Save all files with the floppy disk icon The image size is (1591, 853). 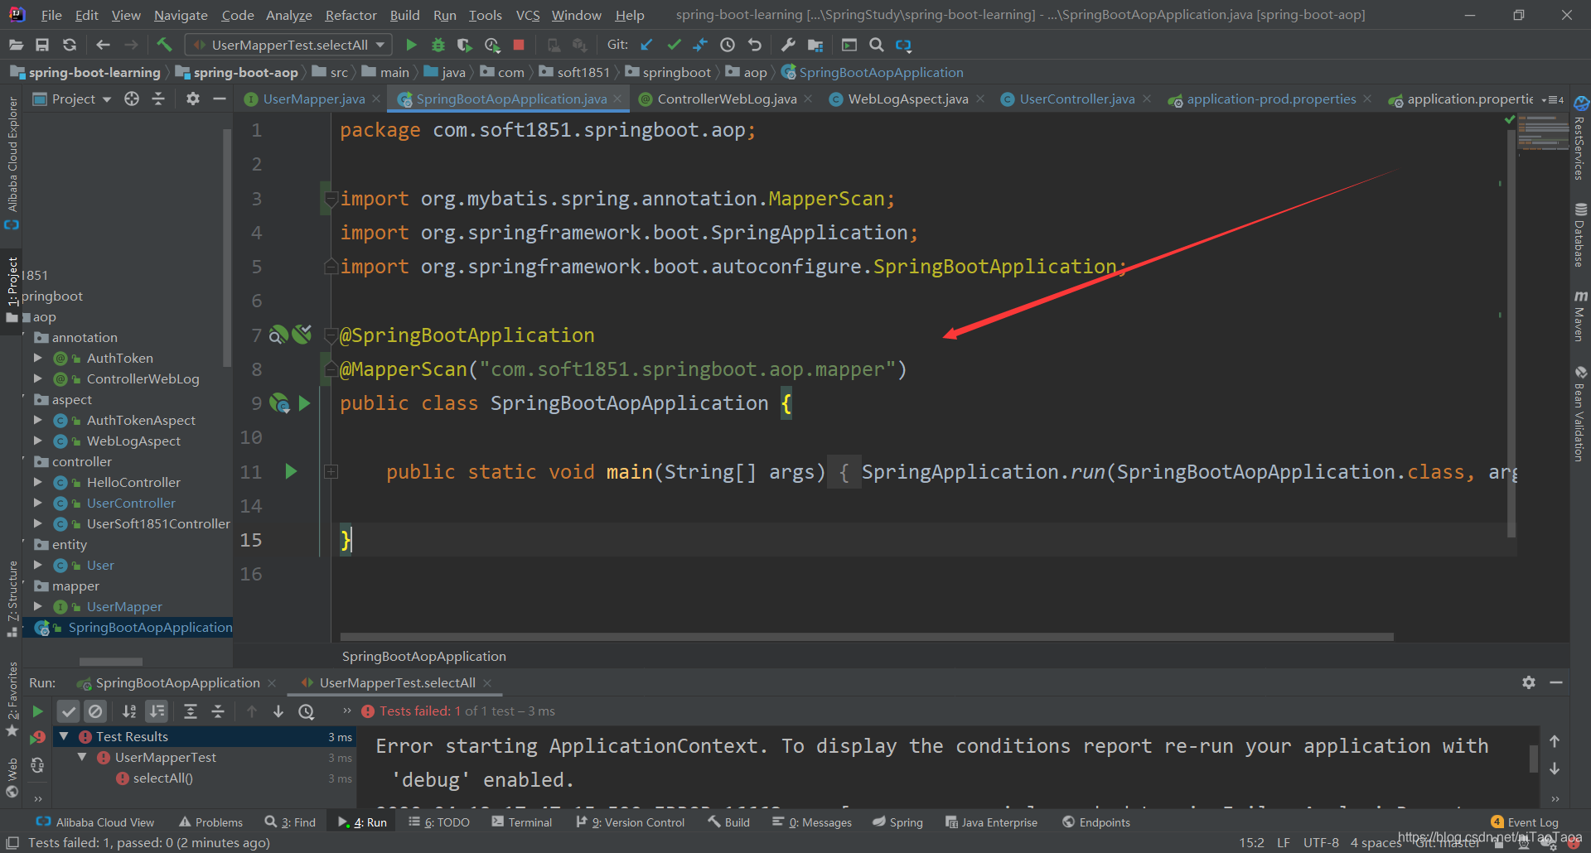(42, 45)
